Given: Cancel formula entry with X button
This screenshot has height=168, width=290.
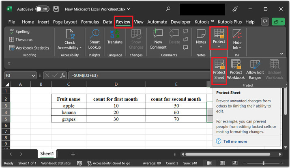Looking at the screenshot, I should click(x=47, y=75).
